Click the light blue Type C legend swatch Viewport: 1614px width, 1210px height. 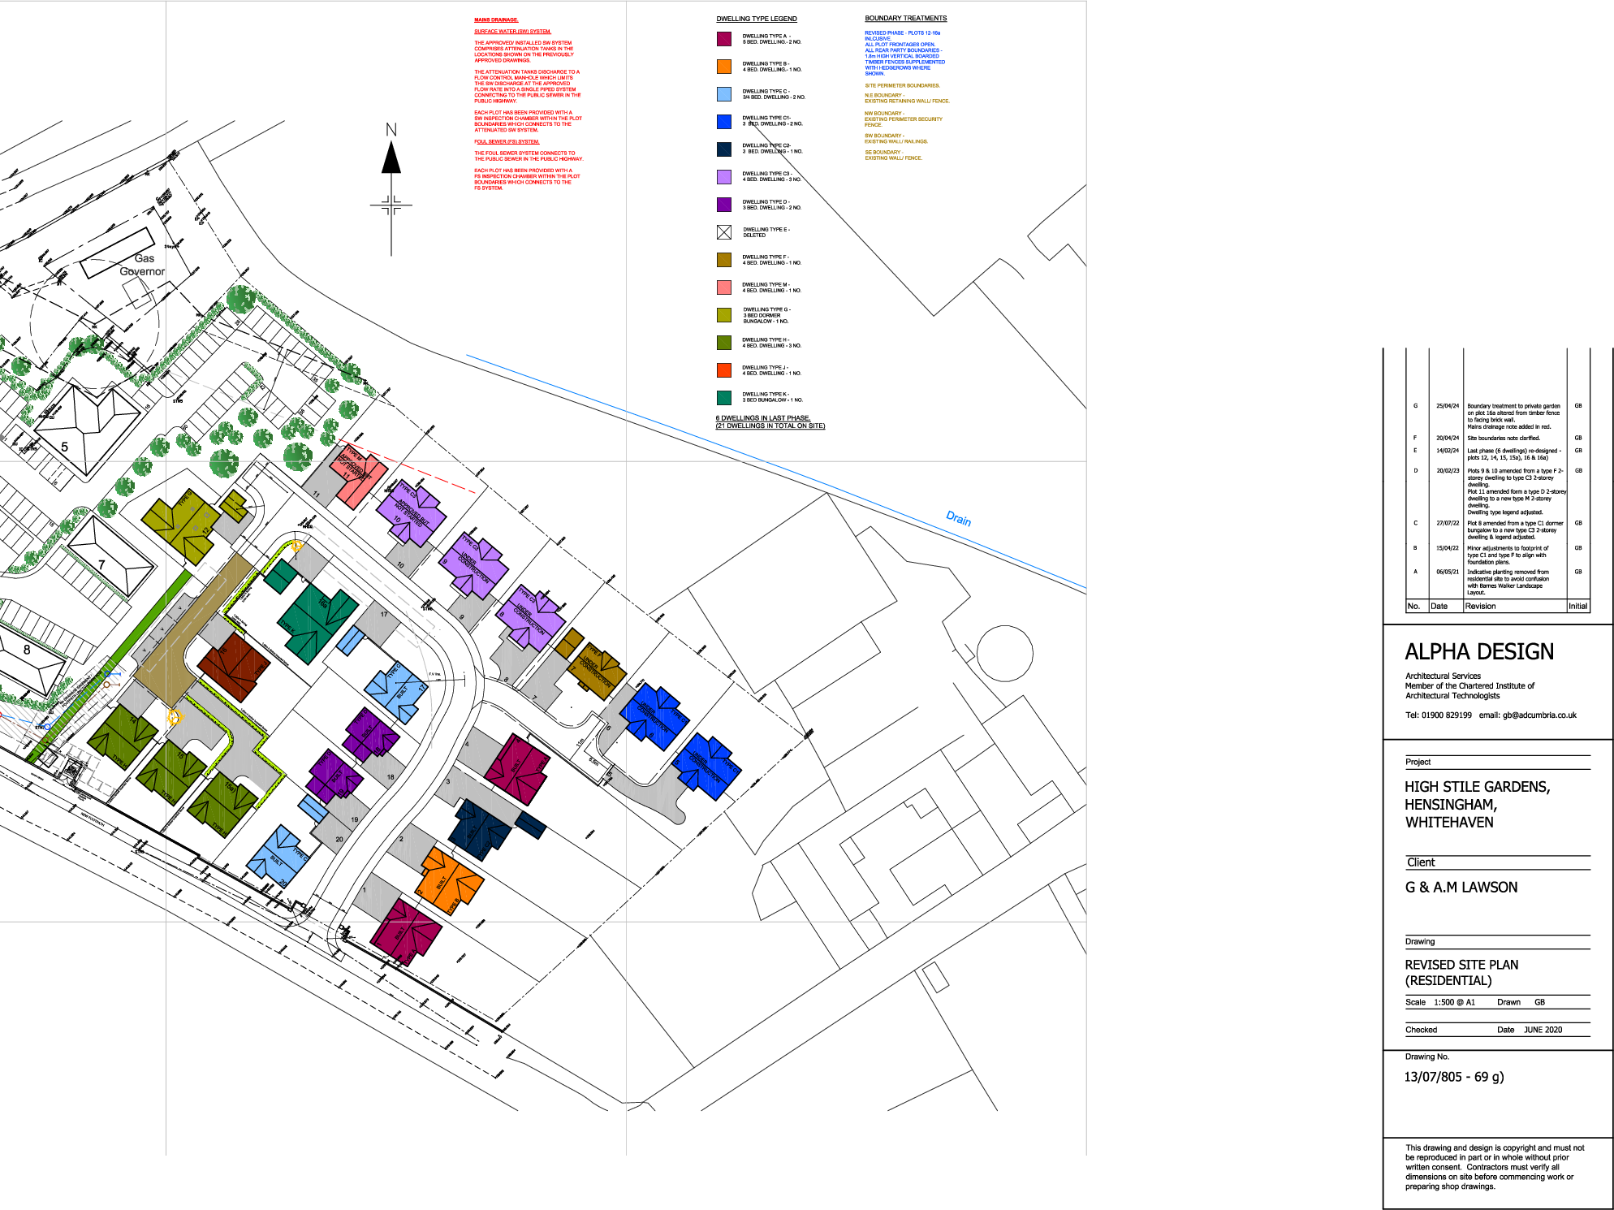(724, 94)
